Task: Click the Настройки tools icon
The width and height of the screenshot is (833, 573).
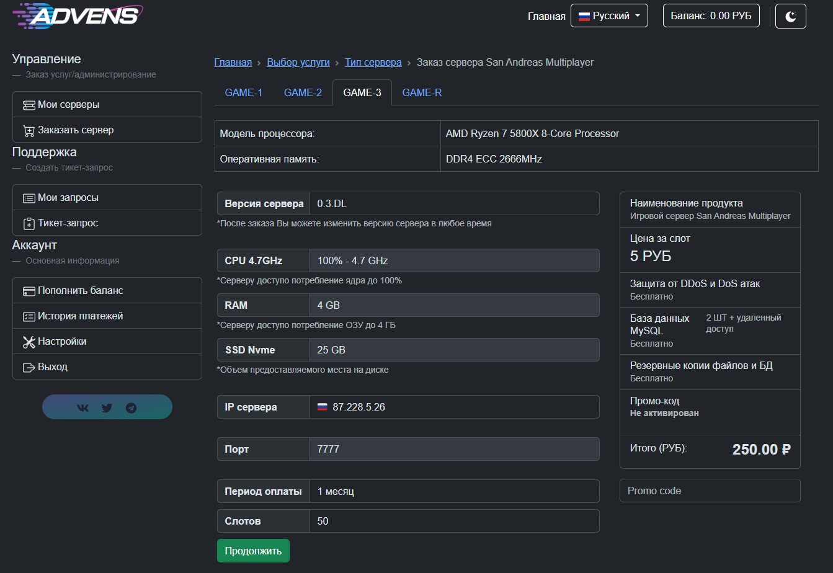Action: (x=29, y=342)
